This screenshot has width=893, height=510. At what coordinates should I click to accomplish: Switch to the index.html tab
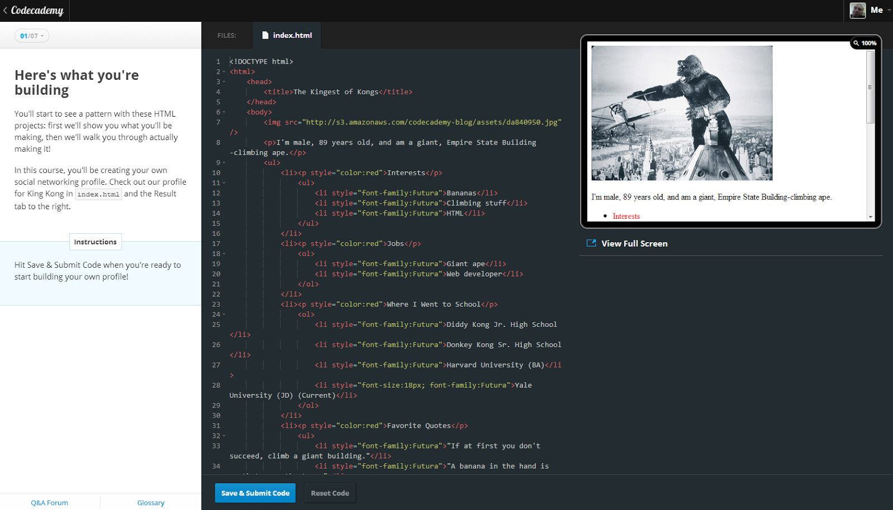[x=287, y=35]
